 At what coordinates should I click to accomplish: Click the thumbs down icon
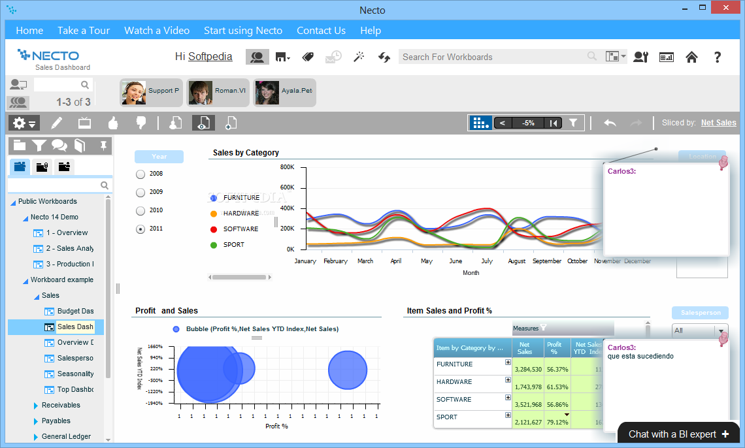click(141, 123)
